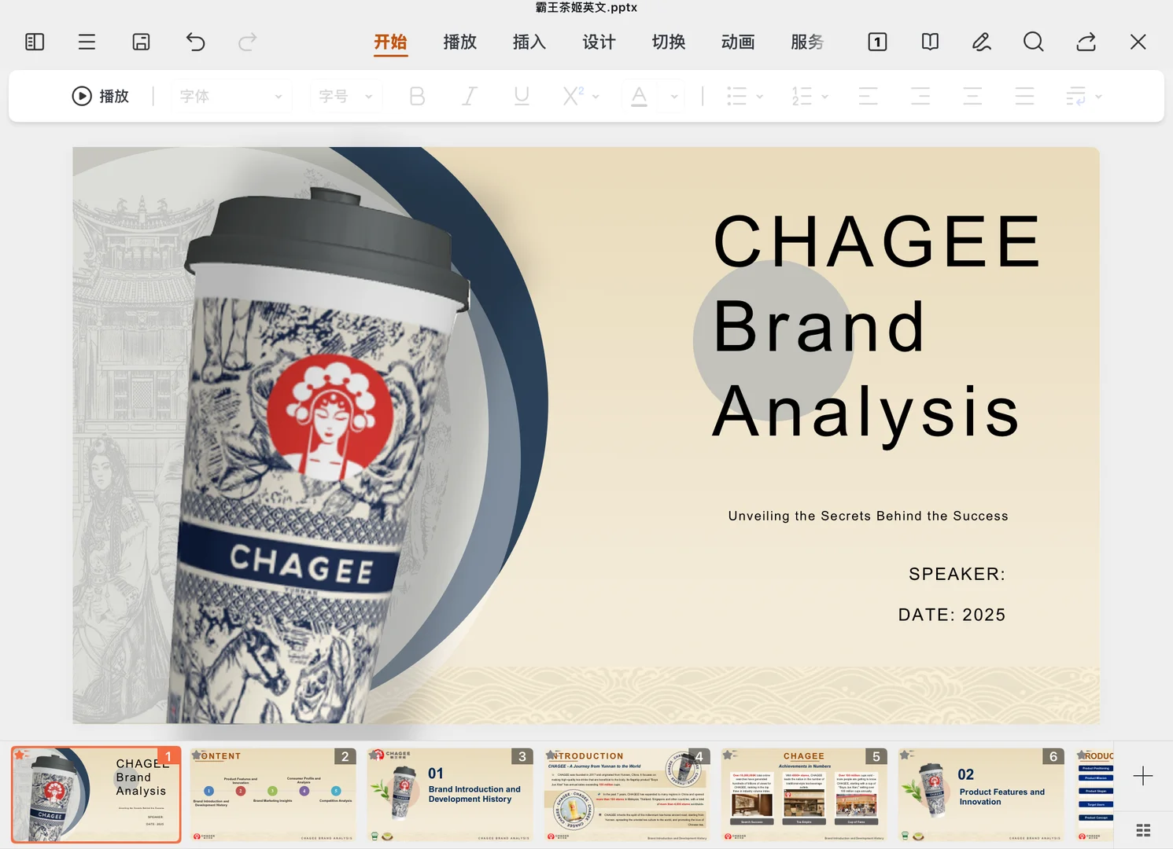
Task: Apply numbered list formatting
Action: click(x=802, y=96)
